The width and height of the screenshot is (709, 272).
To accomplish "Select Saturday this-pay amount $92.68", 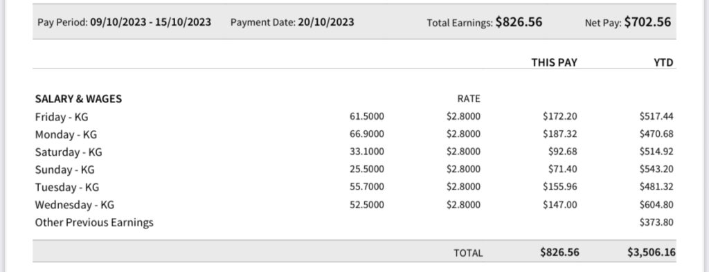I will click(x=563, y=152).
